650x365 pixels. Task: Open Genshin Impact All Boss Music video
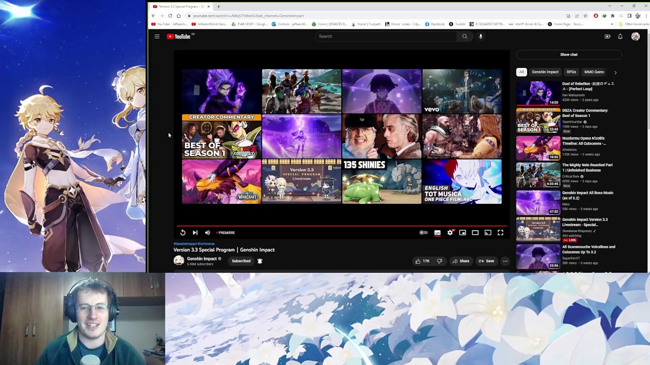point(538,202)
